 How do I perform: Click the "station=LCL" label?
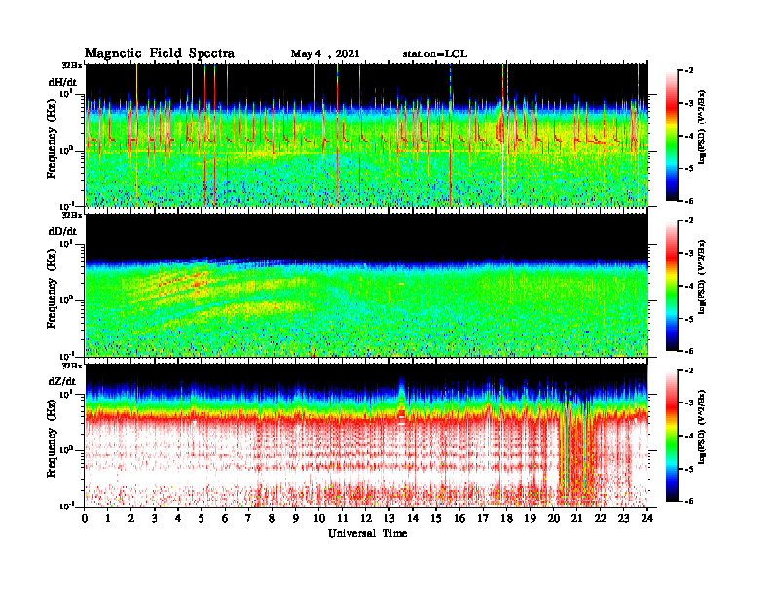[434, 54]
